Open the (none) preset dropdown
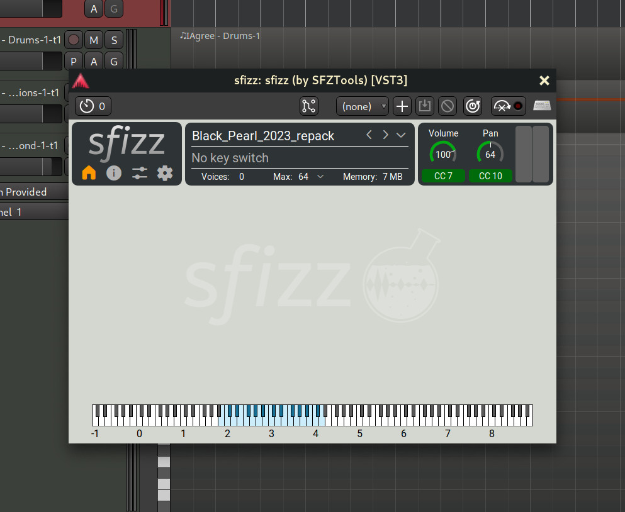The width and height of the screenshot is (625, 512). [x=363, y=106]
